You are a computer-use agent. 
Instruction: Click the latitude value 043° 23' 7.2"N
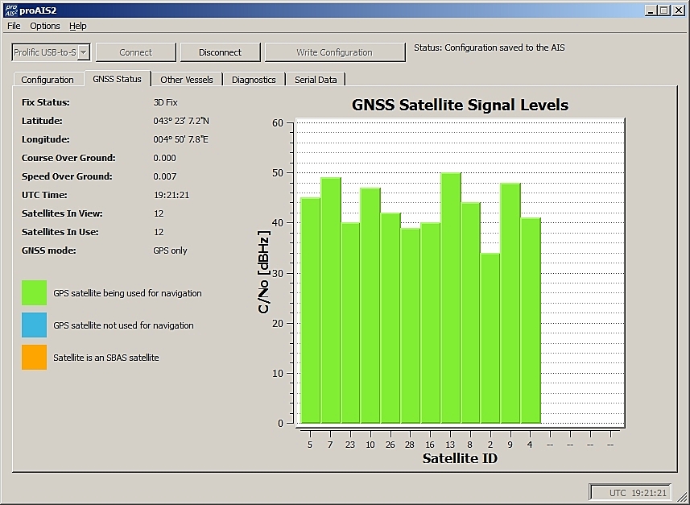181,121
